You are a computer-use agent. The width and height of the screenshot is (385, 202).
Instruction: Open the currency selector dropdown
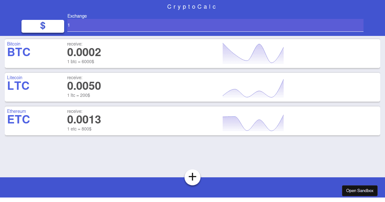(43, 26)
